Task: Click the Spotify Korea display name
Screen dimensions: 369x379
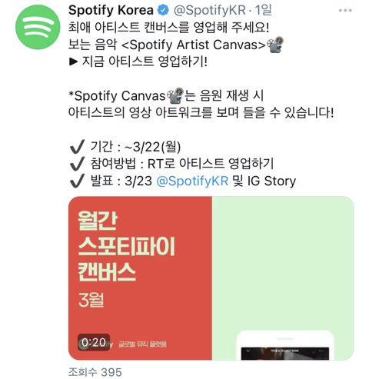Action: pos(111,10)
